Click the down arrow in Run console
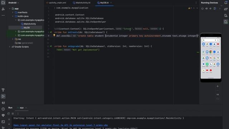This screenshot has height=129, width=229. [9, 124]
